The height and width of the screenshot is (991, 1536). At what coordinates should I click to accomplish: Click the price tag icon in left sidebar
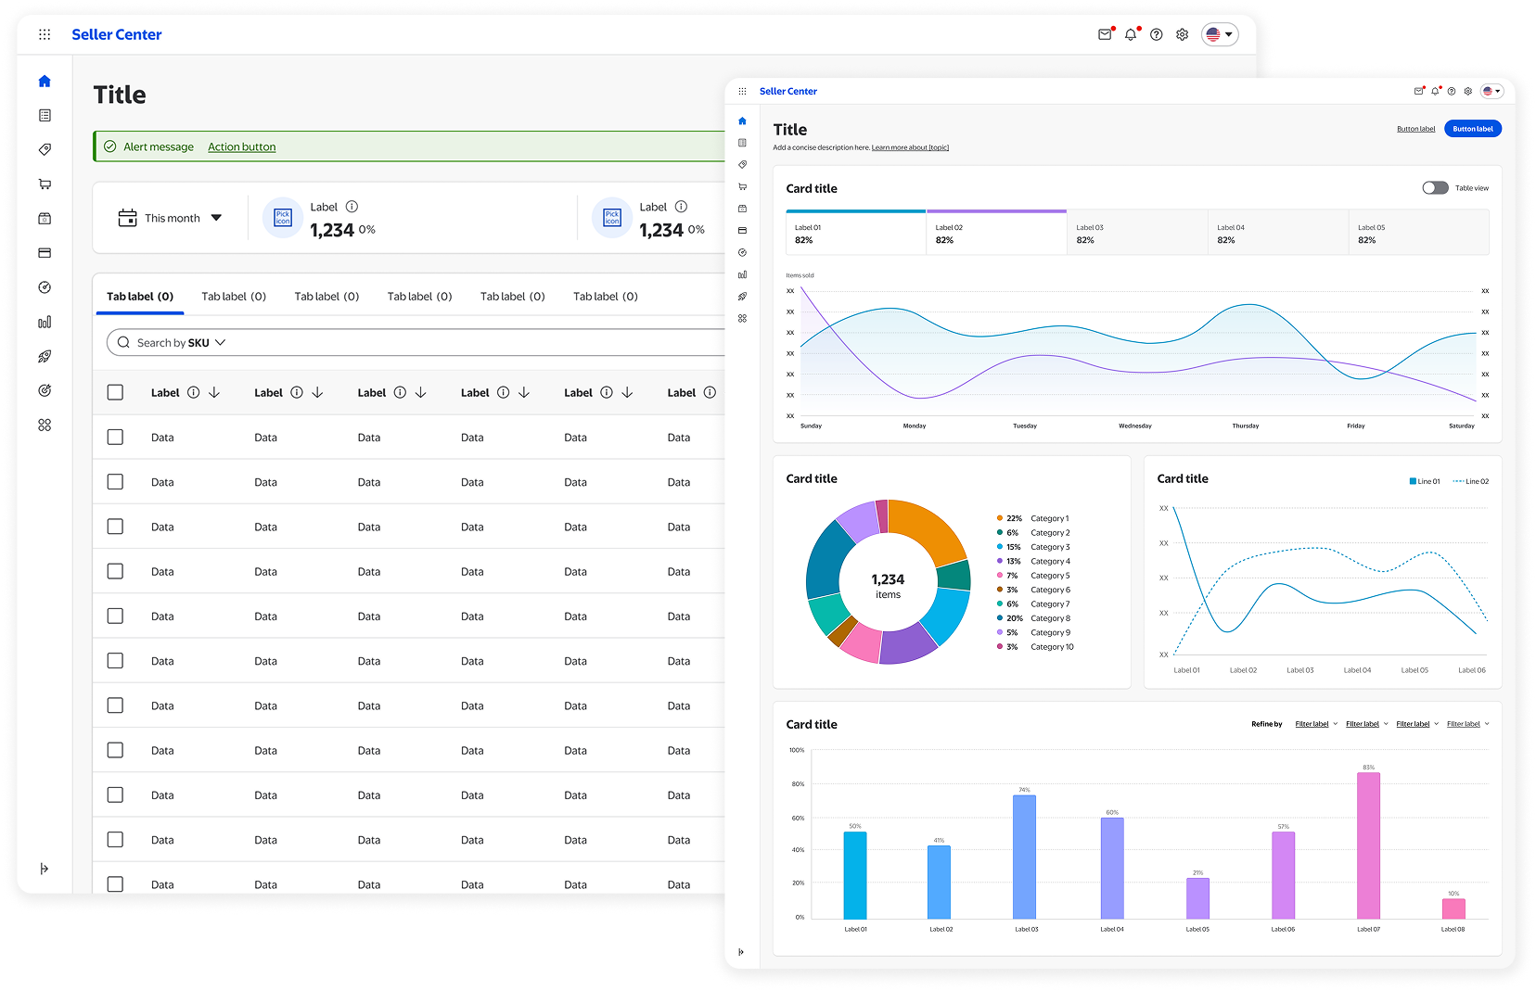click(45, 149)
